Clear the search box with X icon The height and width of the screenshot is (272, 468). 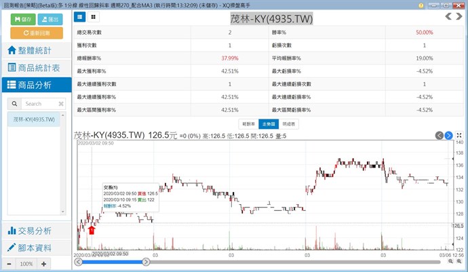(61, 104)
